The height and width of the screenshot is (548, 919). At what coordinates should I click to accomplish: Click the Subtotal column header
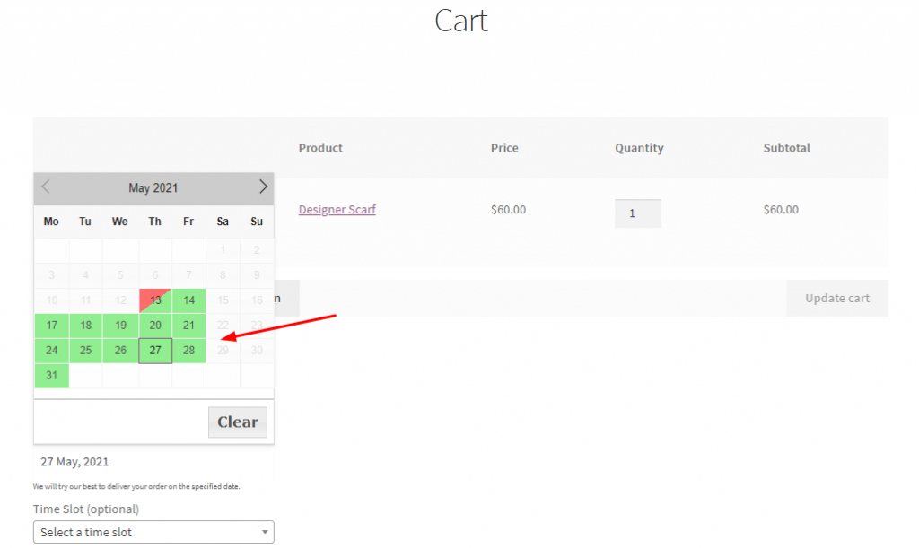786,147
